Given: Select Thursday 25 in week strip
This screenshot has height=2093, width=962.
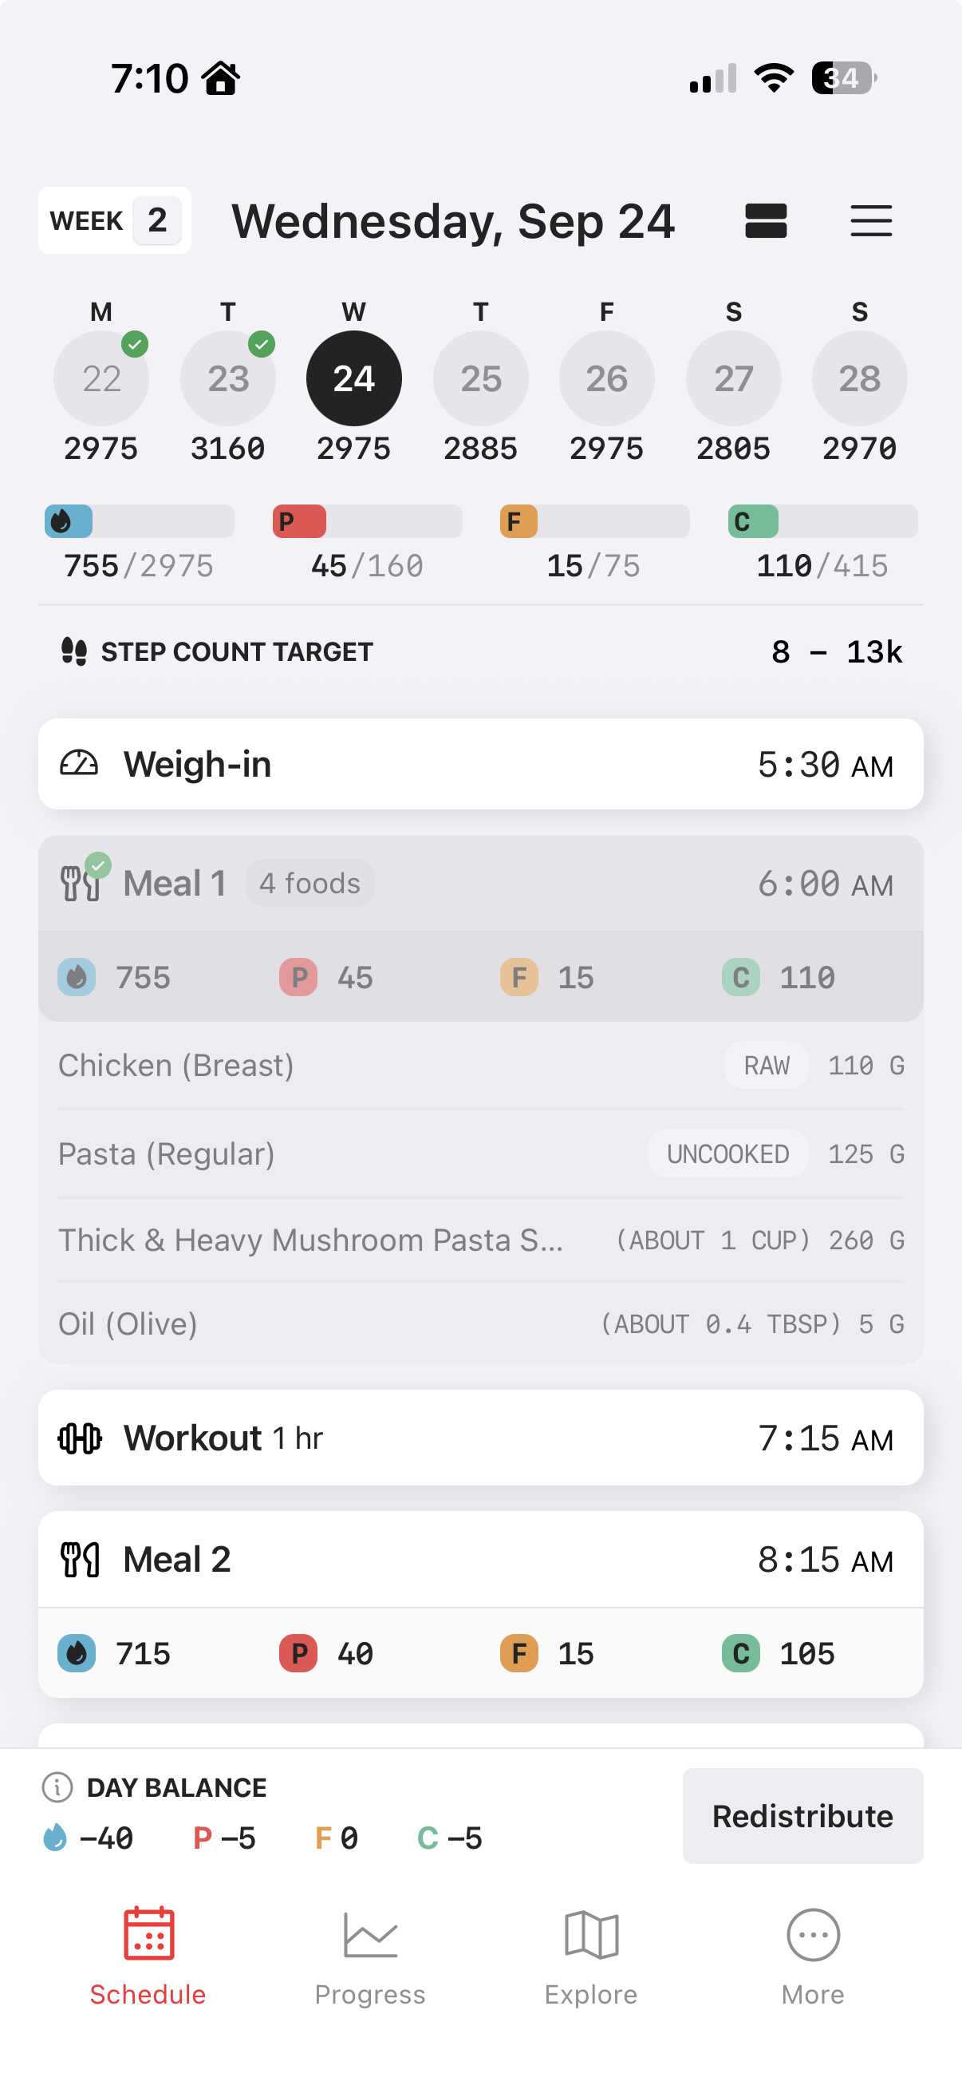Looking at the screenshot, I should pyautogui.click(x=480, y=378).
